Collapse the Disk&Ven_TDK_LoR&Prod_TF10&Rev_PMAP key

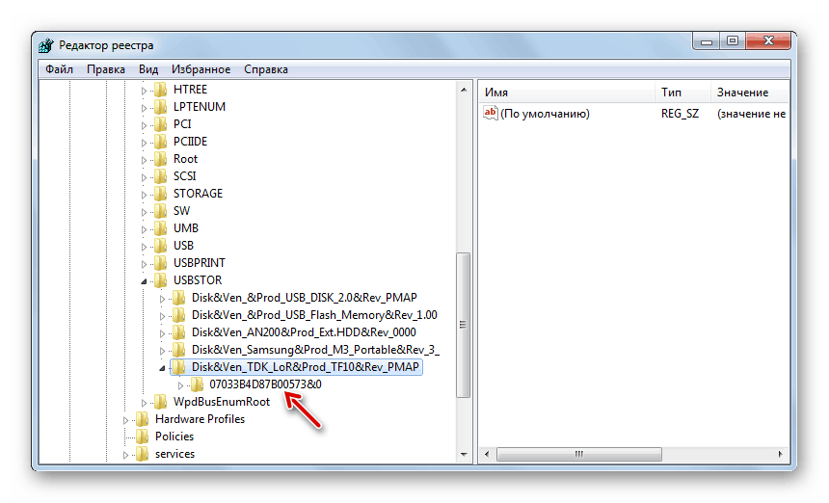coord(162,368)
